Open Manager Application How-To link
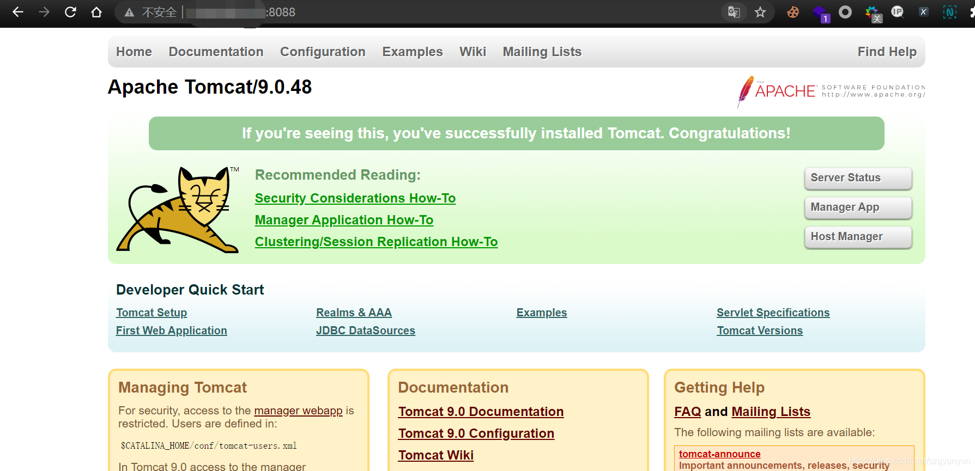 [x=344, y=220]
